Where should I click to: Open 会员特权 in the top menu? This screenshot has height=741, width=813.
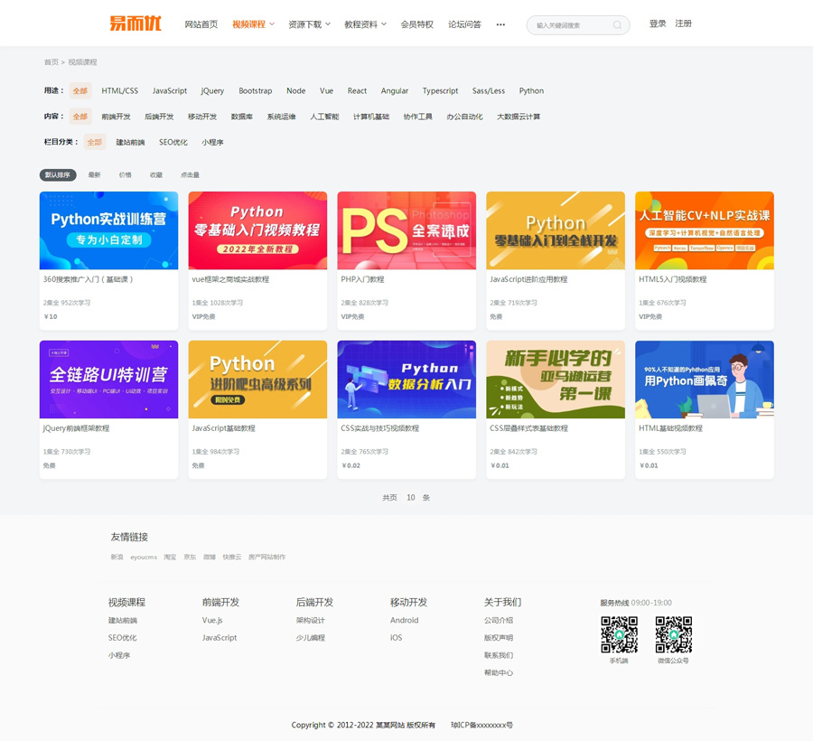[416, 24]
